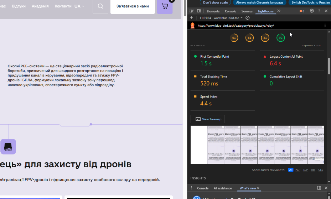Open the shopping cart icon
Image resolution: width=331 pixels, height=199 pixels.
[165, 6]
